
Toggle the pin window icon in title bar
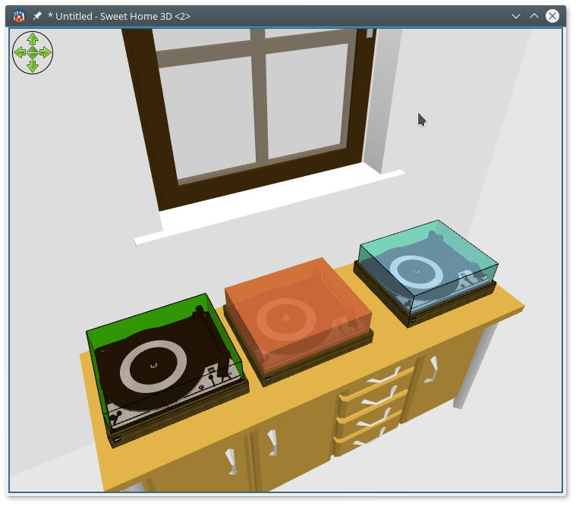click(x=37, y=16)
